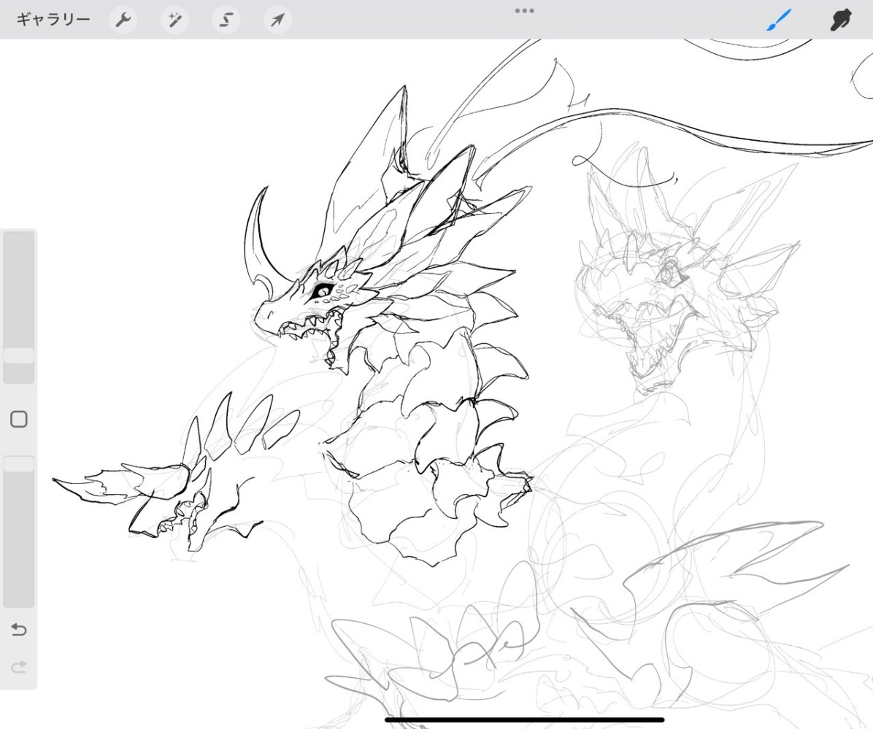The image size is (873, 729).
Task: Click the brush opacity slider handle
Action: click(x=19, y=464)
